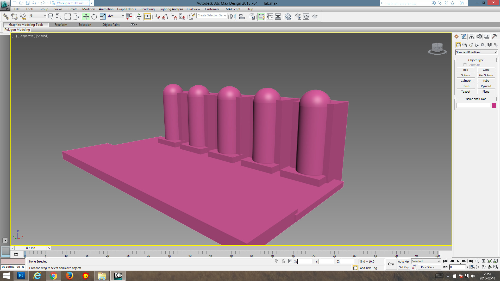
Task: Activate Select and Move tool
Action: click(86, 17)
